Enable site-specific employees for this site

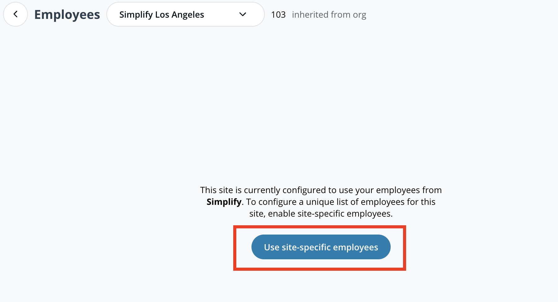click(321, 247)
